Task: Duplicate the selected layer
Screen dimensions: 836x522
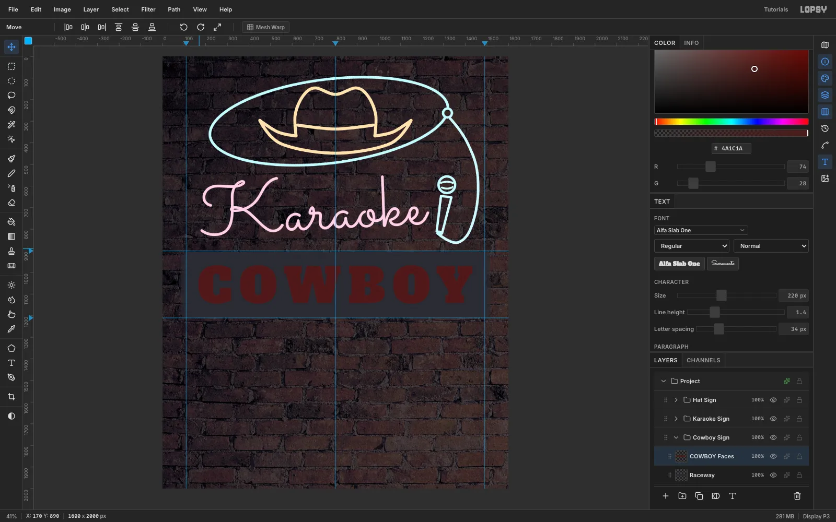Action: 699,496
